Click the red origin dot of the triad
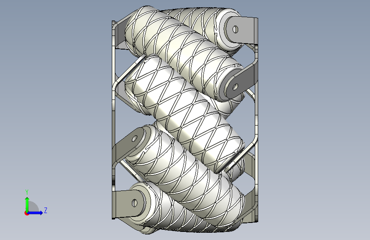This screenshot has height=240, width=370. pyautogui.click(x=26, y=213)
